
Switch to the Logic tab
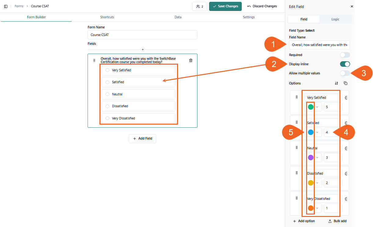point(335,19)
